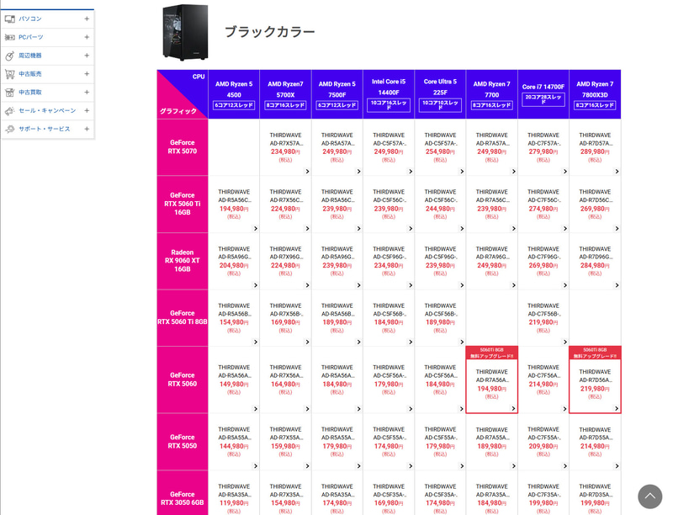Click the AMD Ryzen 7 7800X3D column header

pyautogui.click(x=595, y=94)
